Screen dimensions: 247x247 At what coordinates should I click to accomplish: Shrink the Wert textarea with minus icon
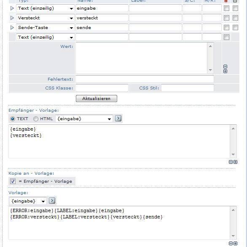point(226,66)
